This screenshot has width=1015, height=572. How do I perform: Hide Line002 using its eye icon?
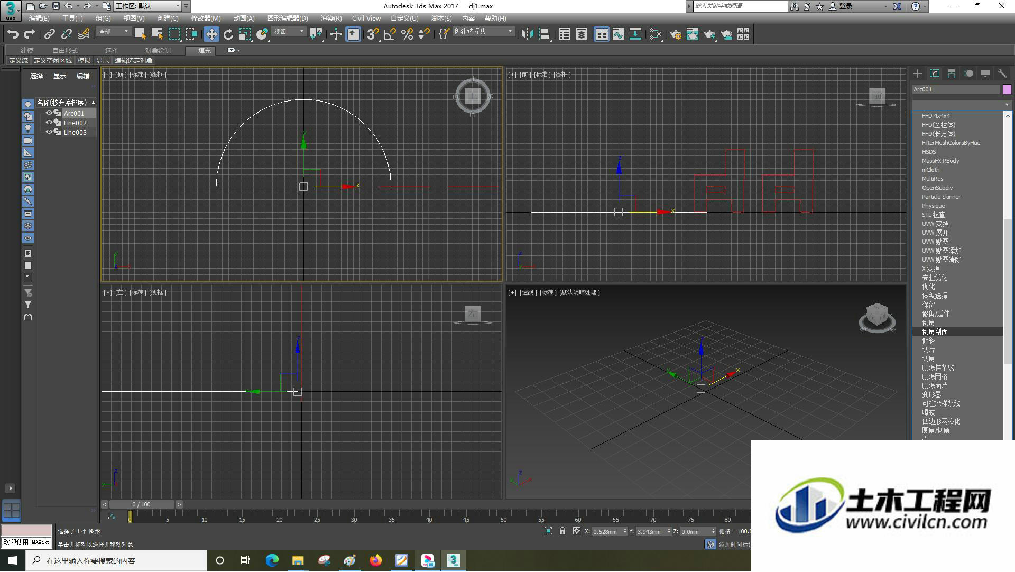(x=49, y=123)
